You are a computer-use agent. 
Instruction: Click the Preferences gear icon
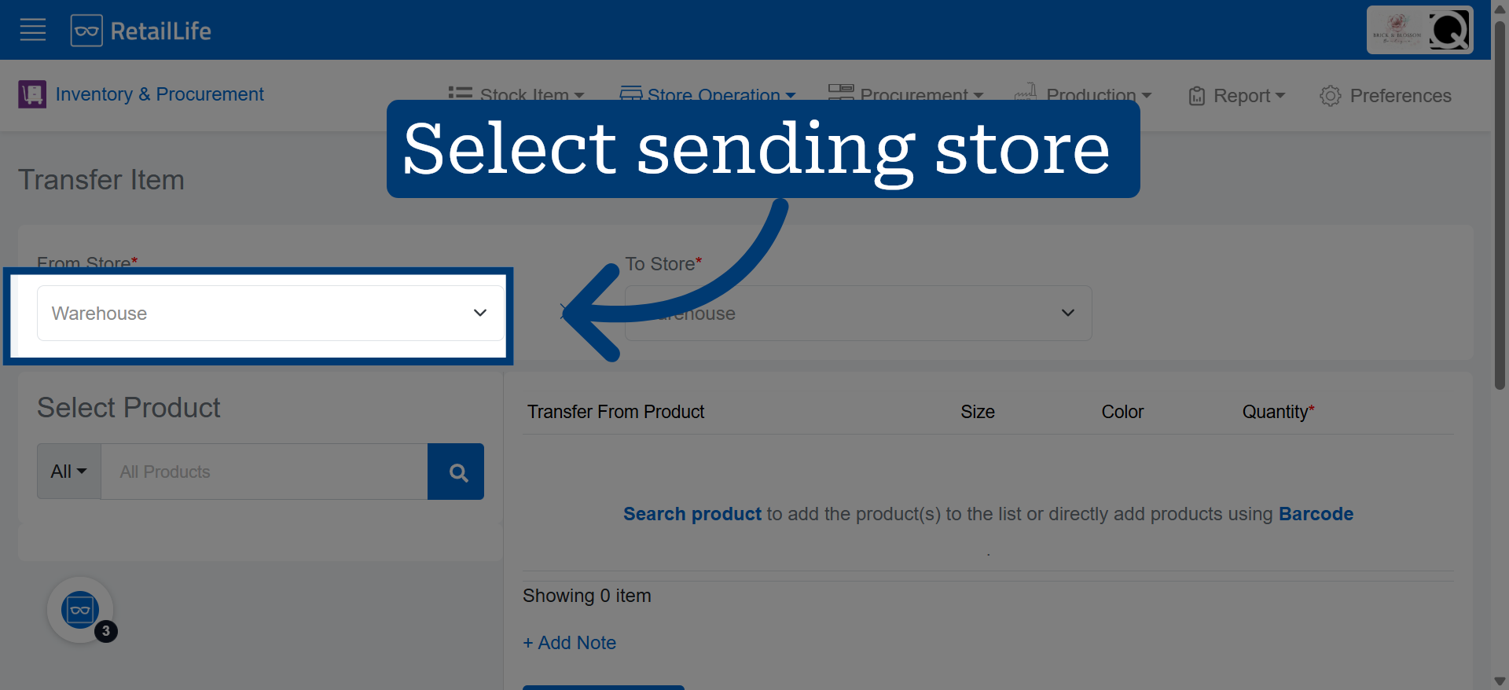tap(1331, 96)
